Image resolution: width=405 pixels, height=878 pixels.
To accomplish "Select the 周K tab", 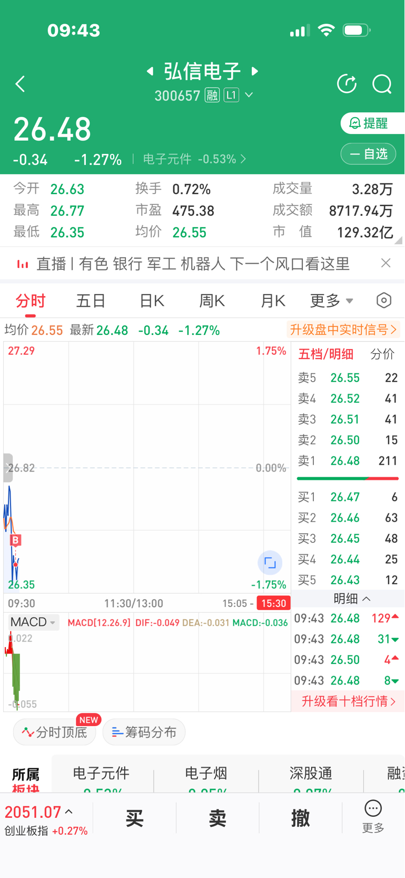I will (x=212, y=301).
